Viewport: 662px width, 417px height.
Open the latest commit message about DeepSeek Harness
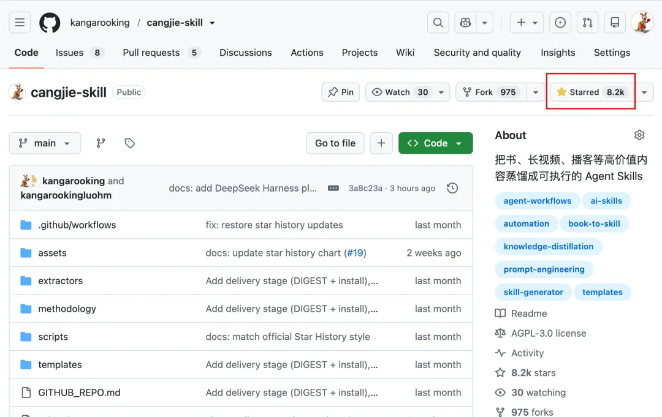tap(243, 188)
